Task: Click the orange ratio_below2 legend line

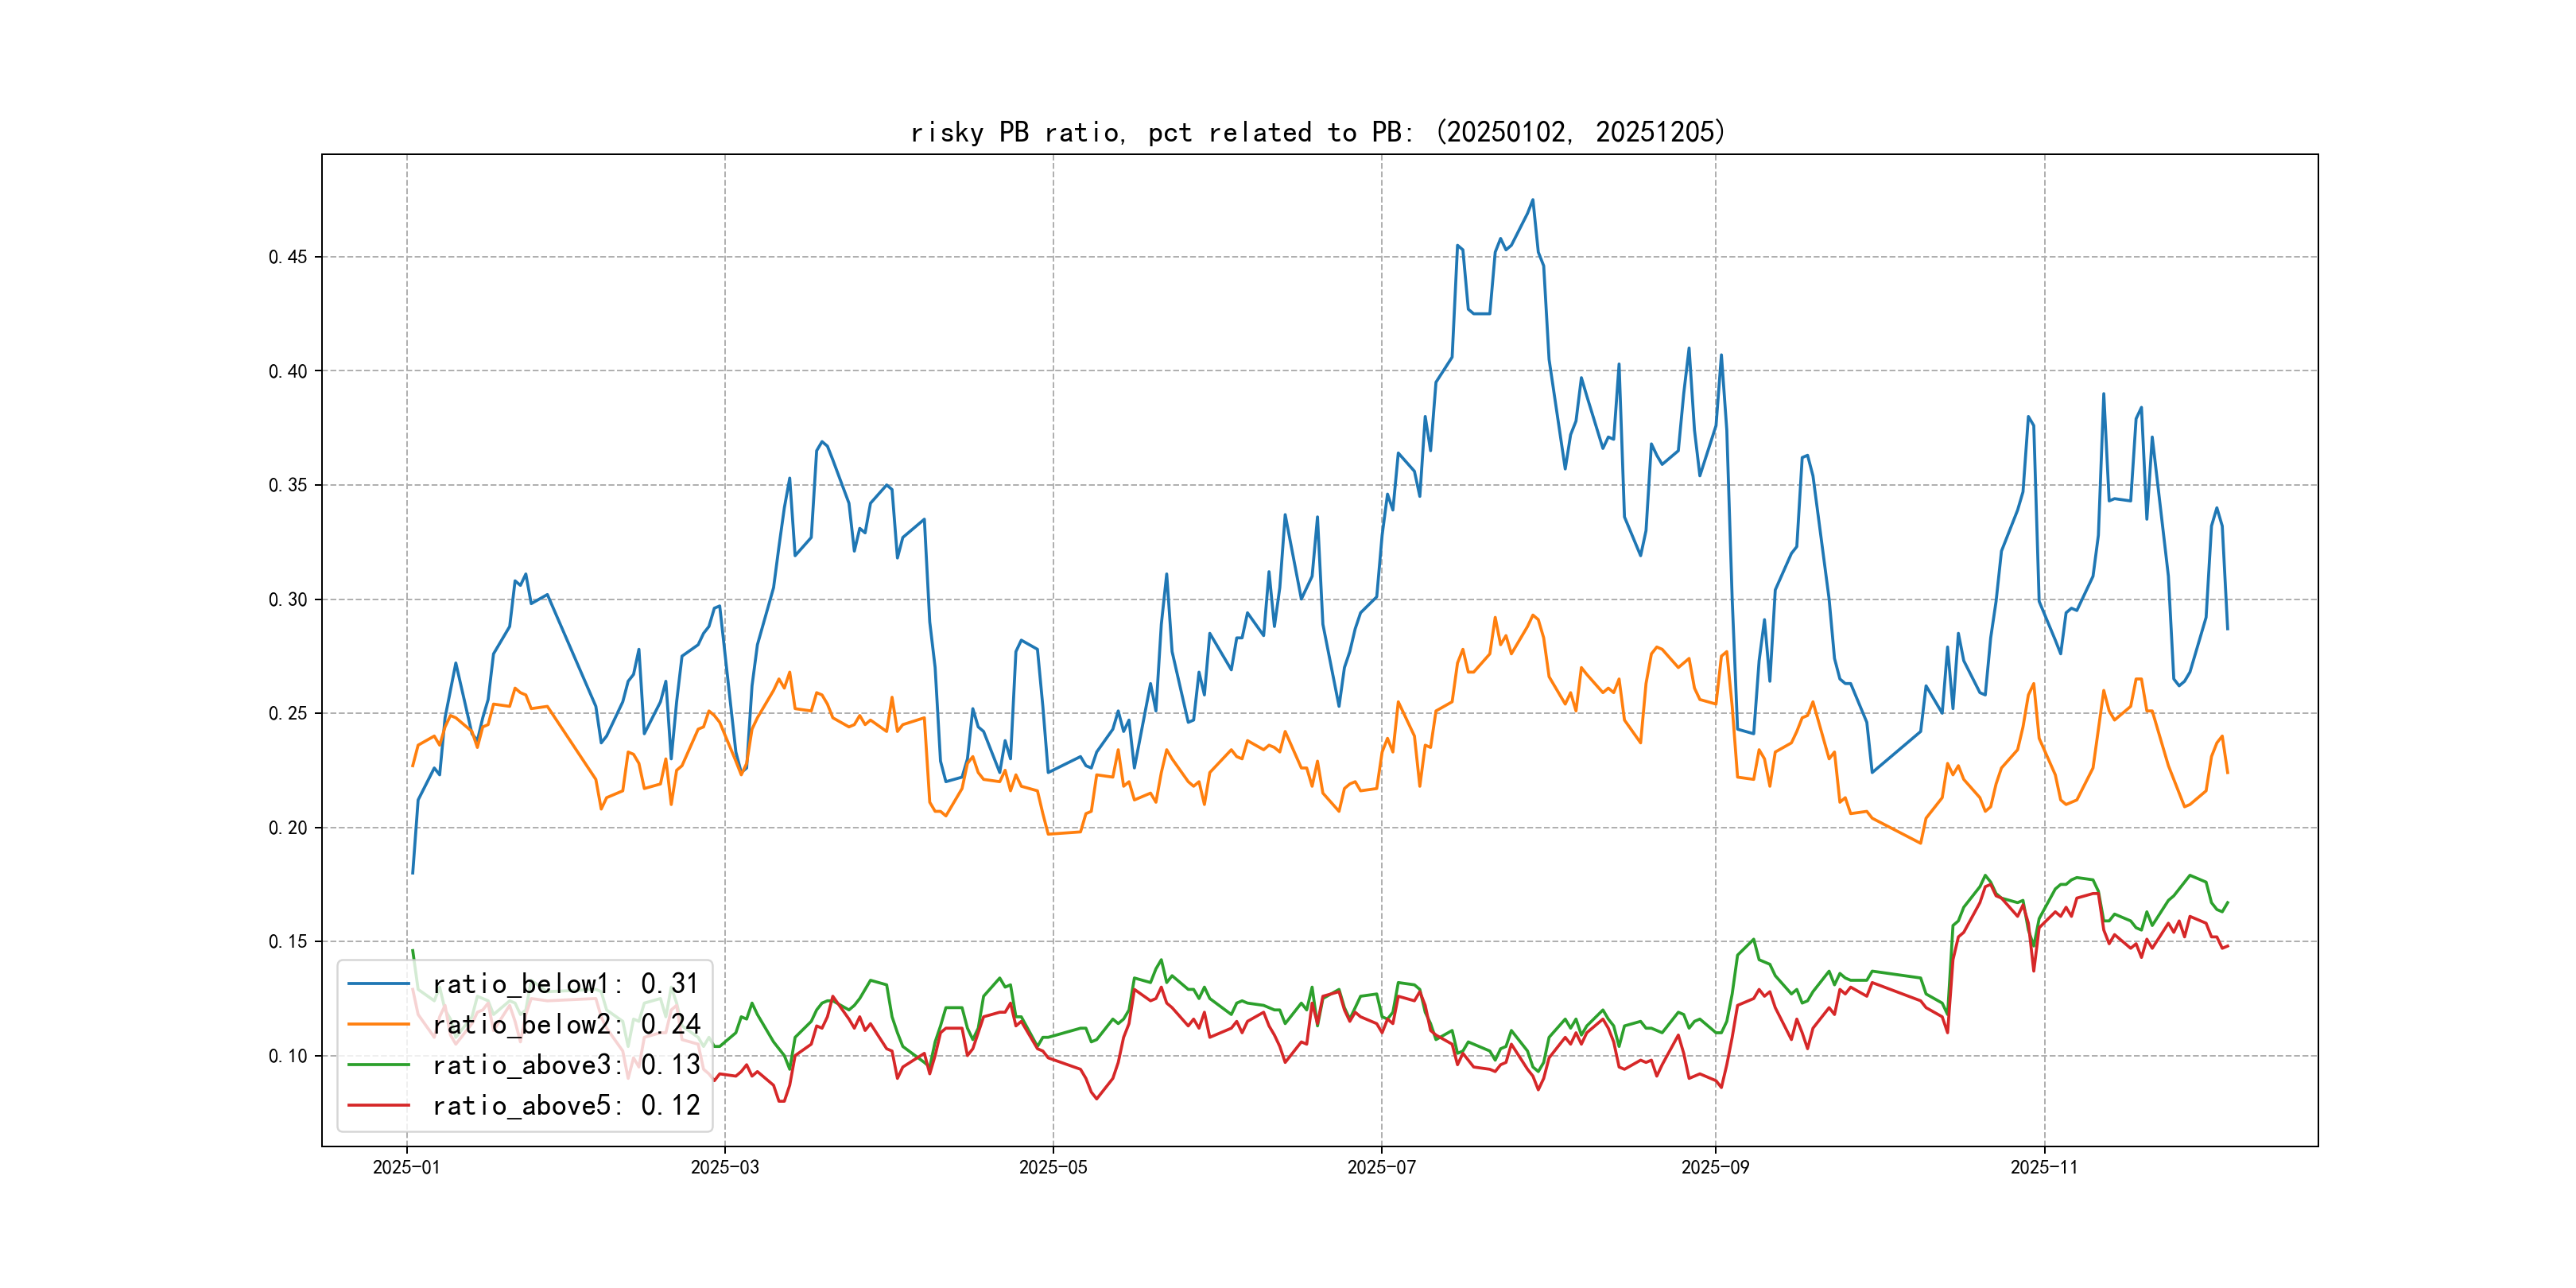Action: click(x=378, y=1024)
